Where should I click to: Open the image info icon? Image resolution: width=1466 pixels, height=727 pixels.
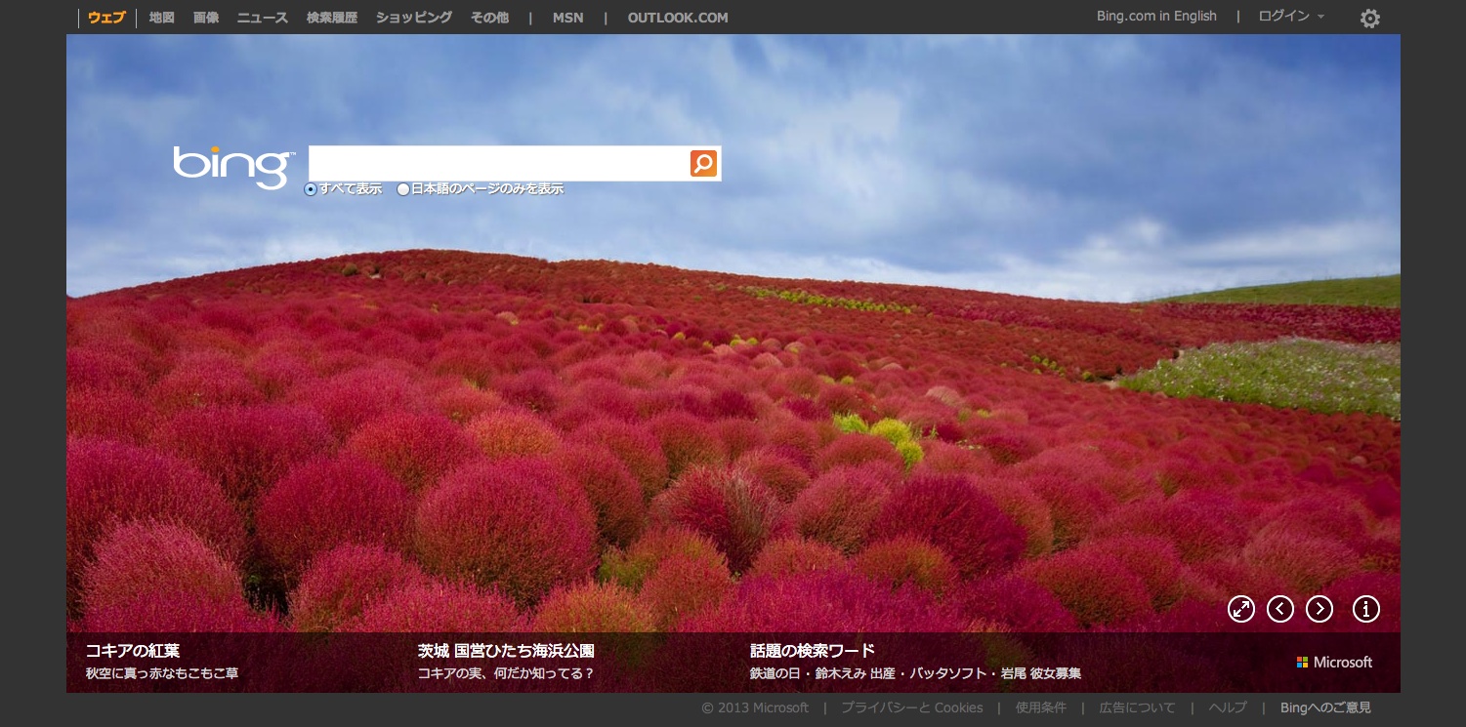pyautogui.click(x=1365, y=609)
